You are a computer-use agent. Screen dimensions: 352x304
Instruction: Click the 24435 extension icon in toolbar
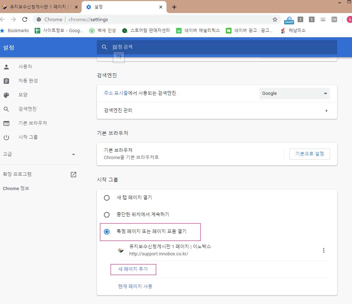289,20
